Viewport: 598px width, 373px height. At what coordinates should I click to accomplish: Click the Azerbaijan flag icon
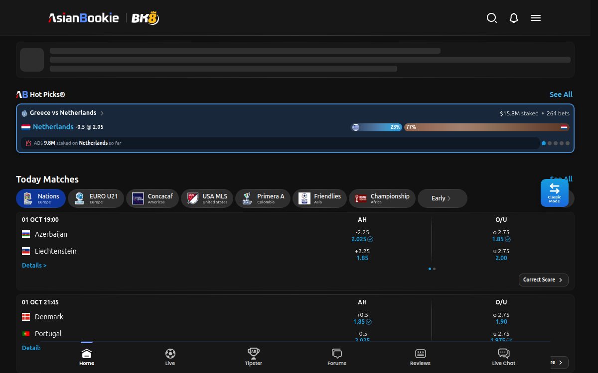(x=26, y=234)
